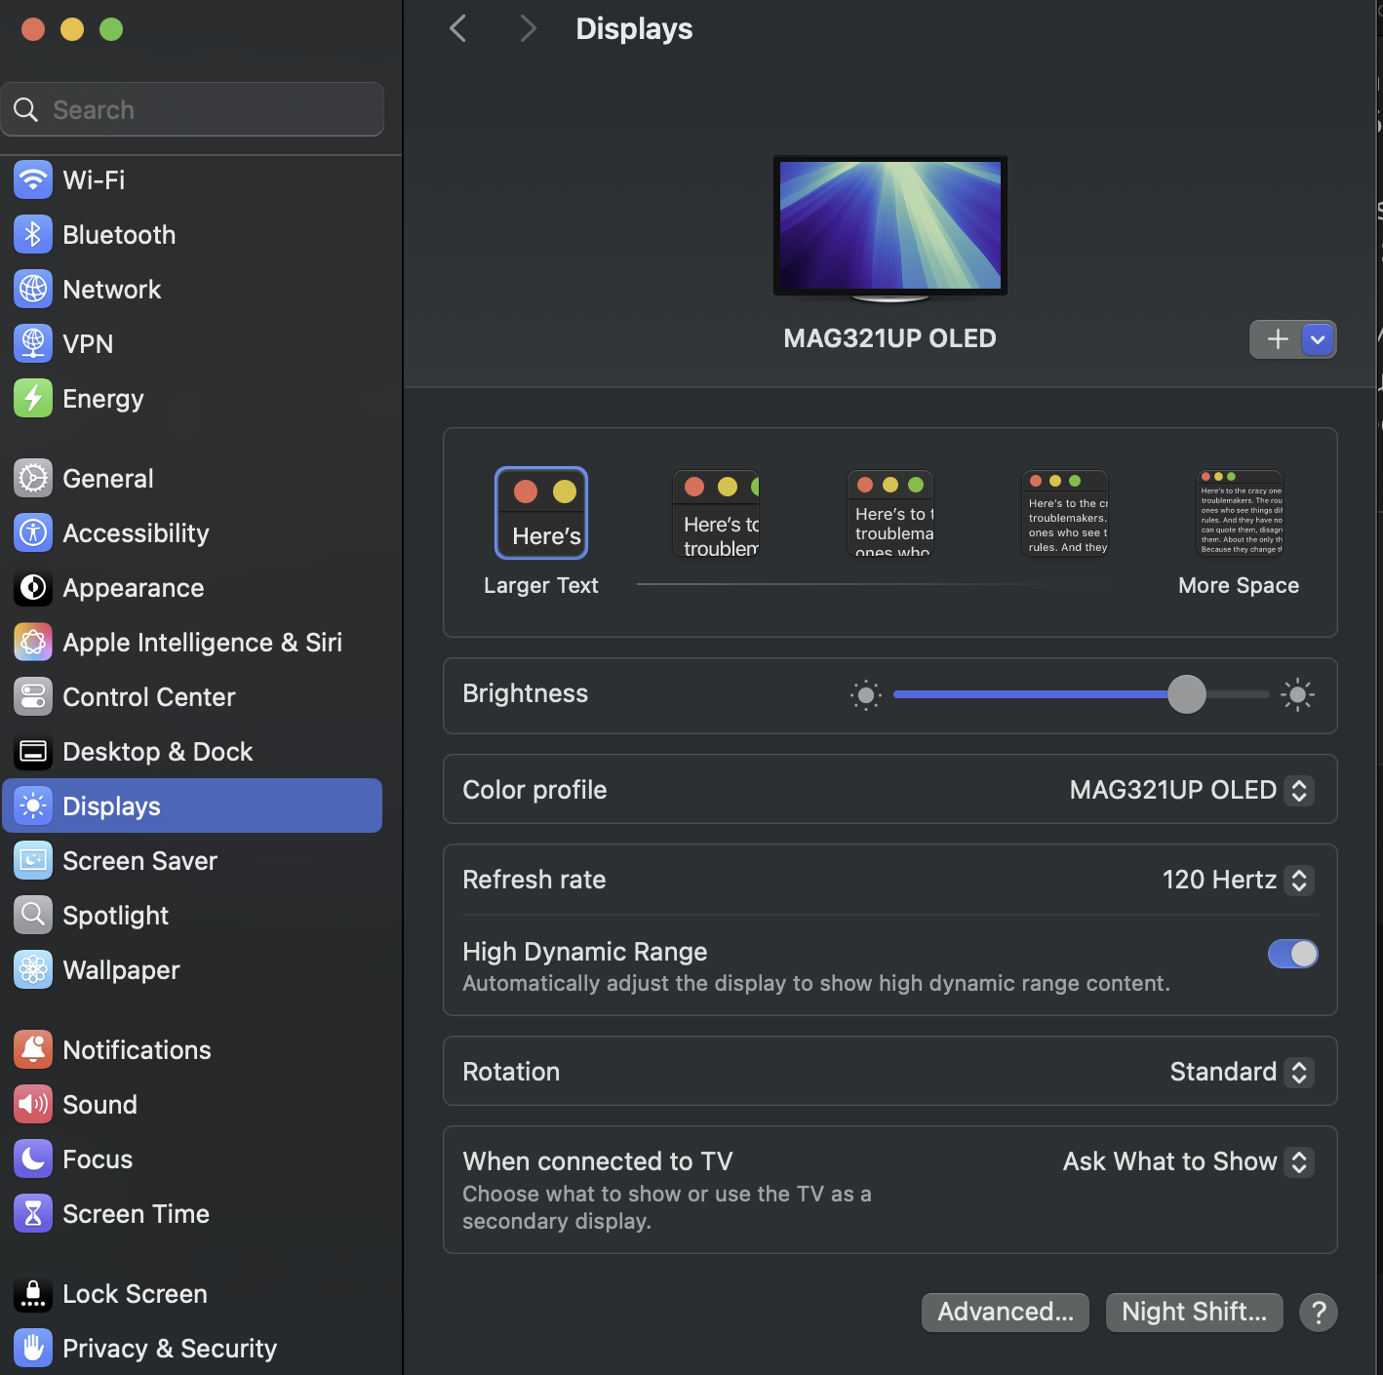Go back with the left chevron
Screen dimensions: 1383x1375
458,28
